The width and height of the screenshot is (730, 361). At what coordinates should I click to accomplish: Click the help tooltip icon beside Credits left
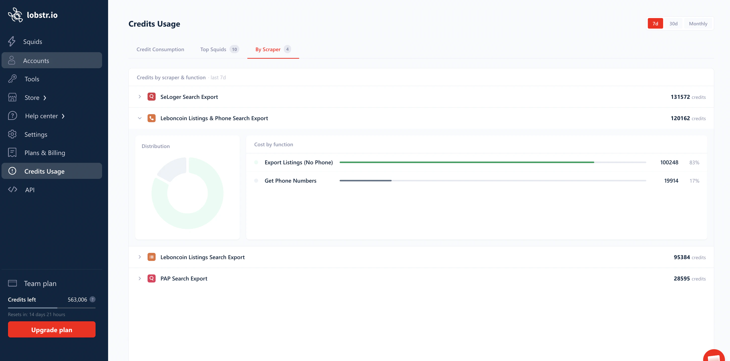[93, 299]
